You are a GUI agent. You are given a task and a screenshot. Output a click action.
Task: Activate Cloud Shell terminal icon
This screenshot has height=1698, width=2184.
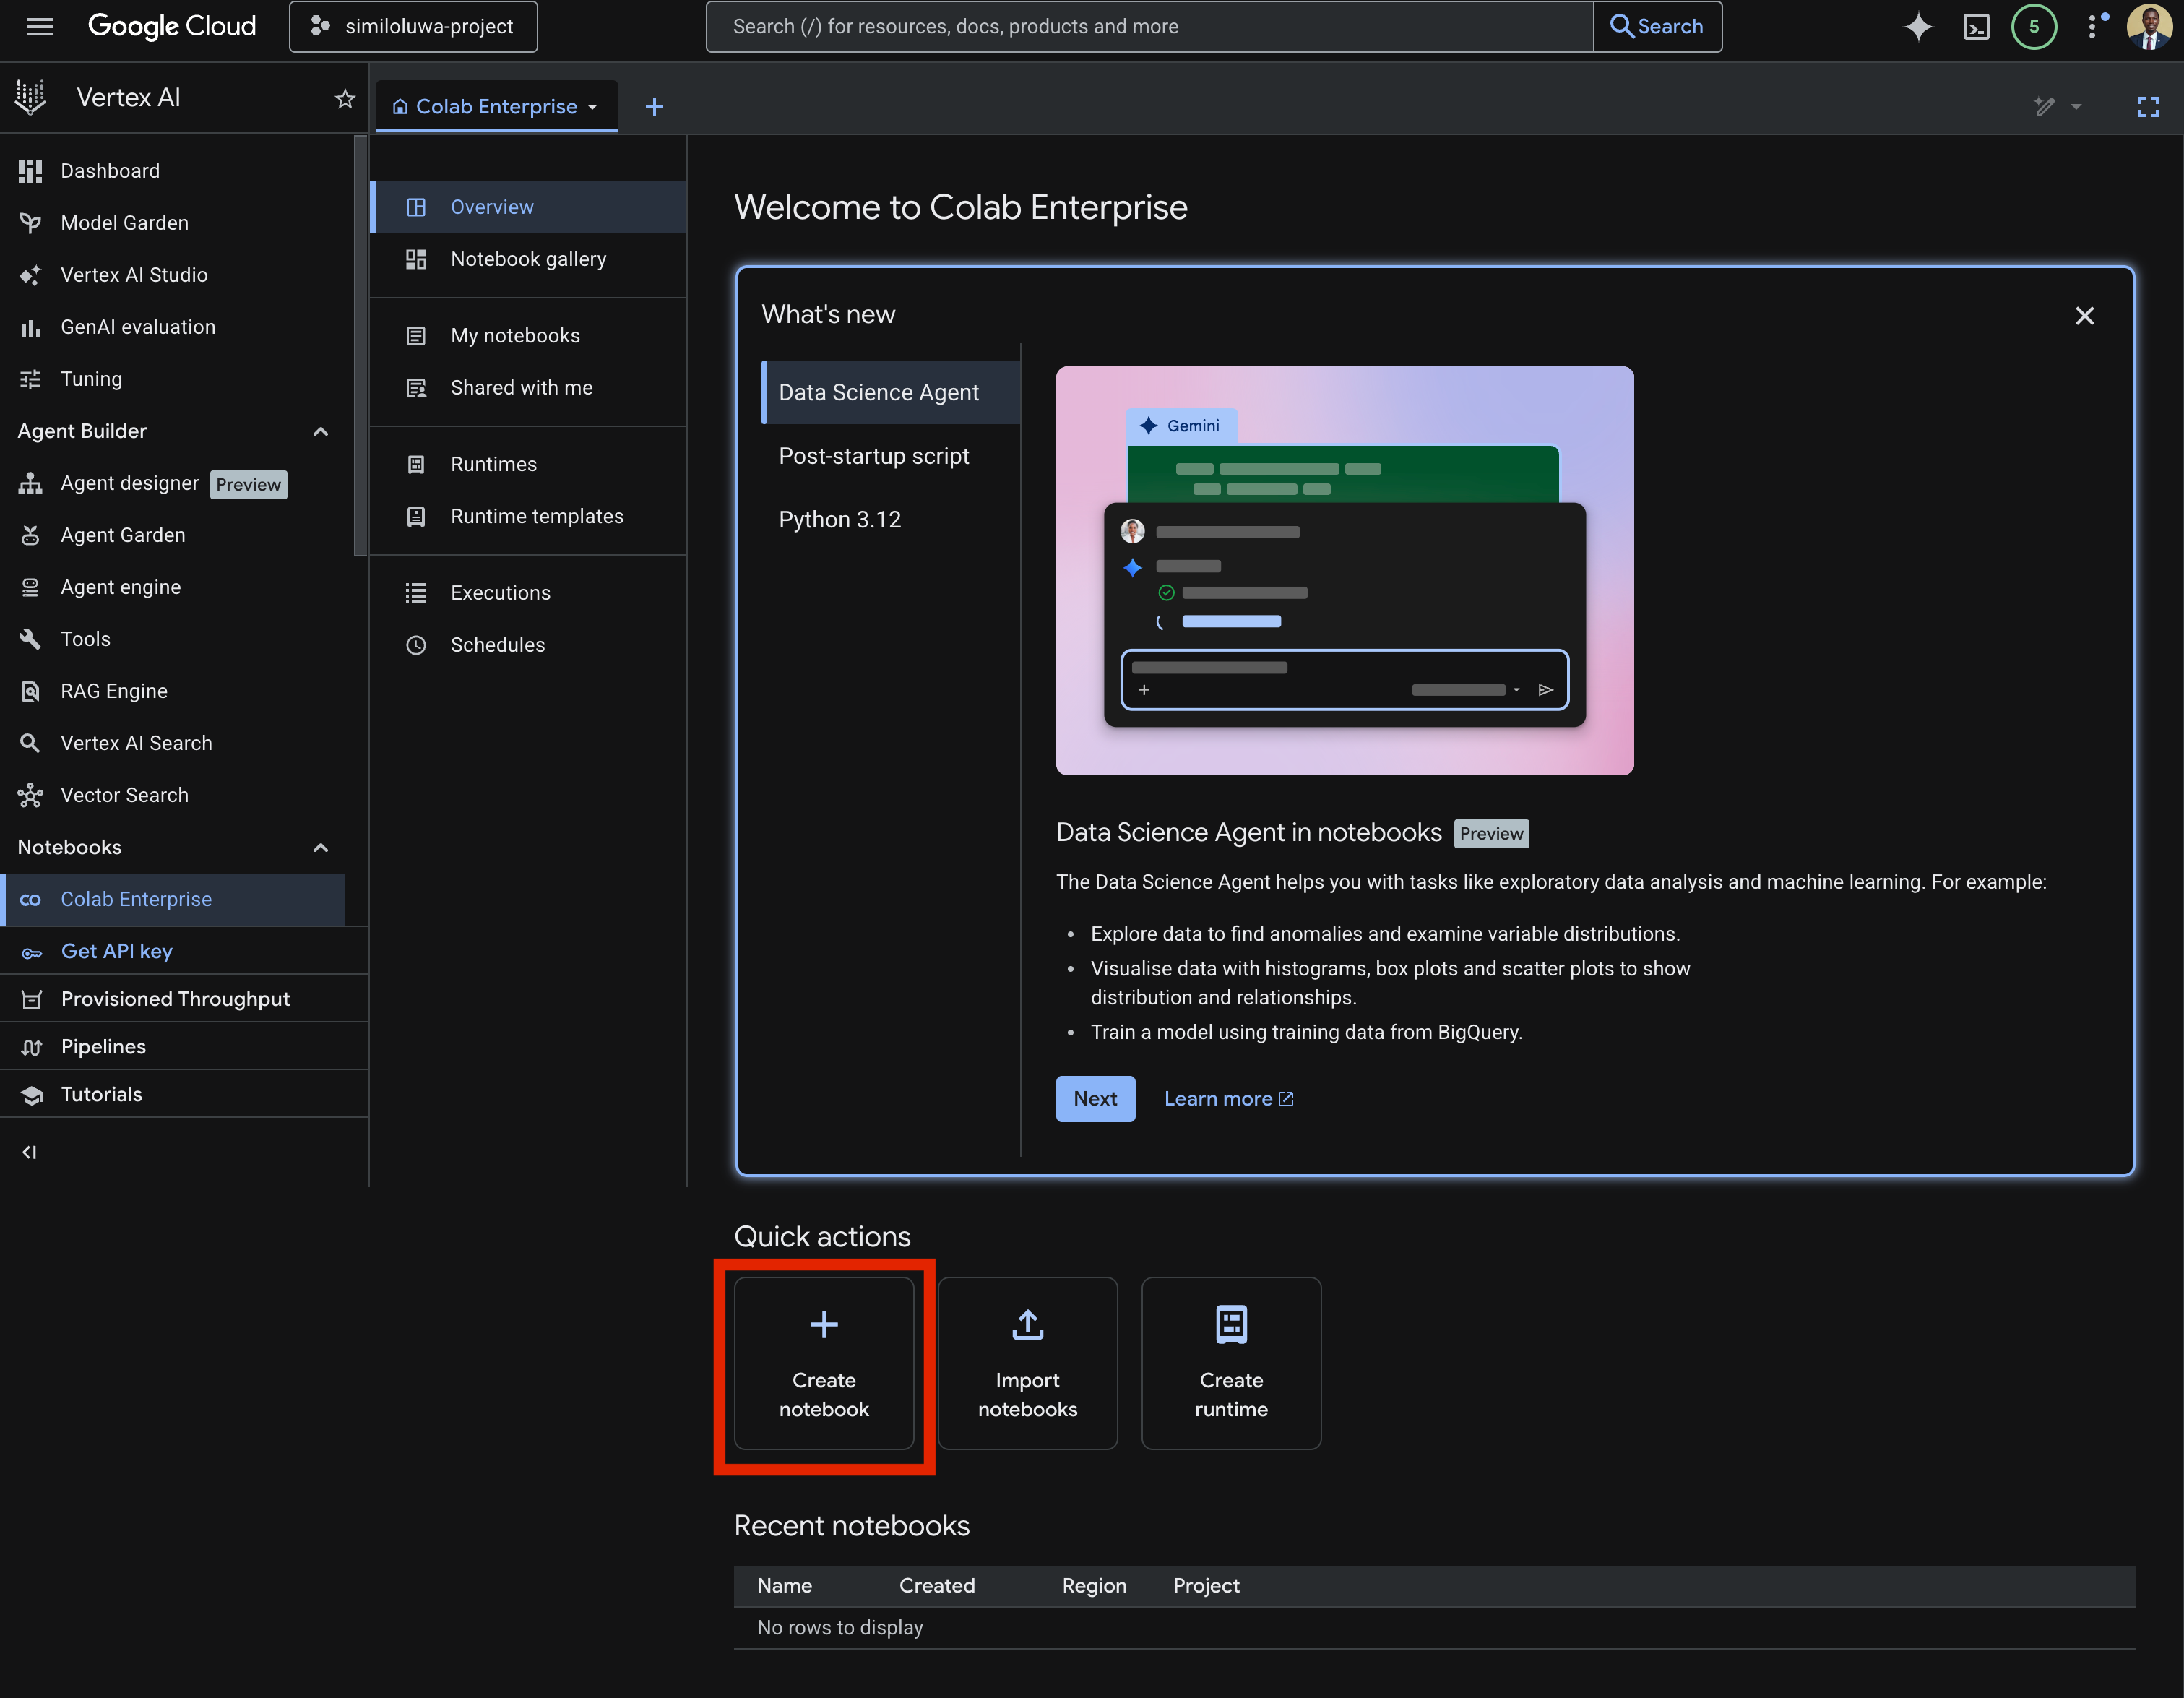(x=1976, y=27)
